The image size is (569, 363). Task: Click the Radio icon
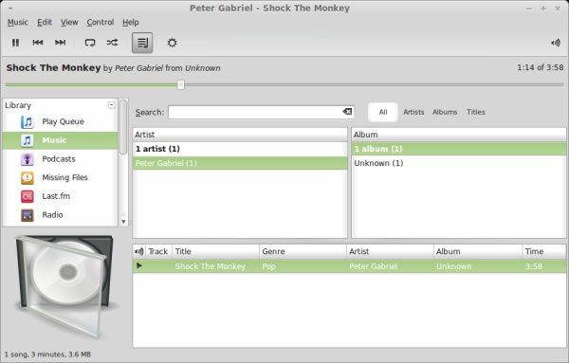pos(28,215)
